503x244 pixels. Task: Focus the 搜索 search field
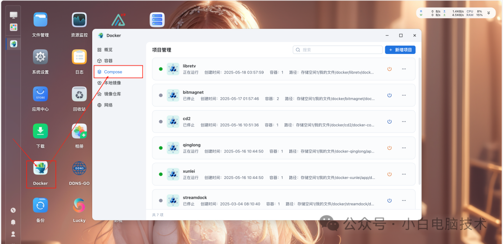click(x=338, y=50)
